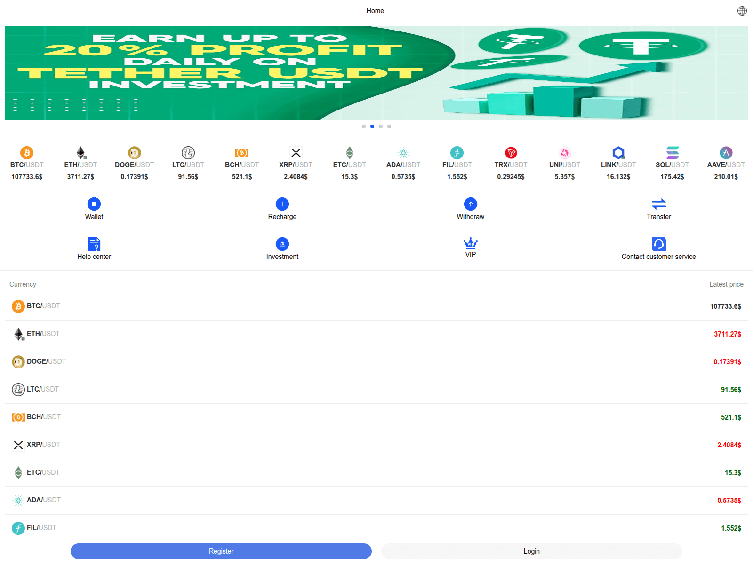Click the Transfer icon

pyautogui.click(x=658, y=204)
